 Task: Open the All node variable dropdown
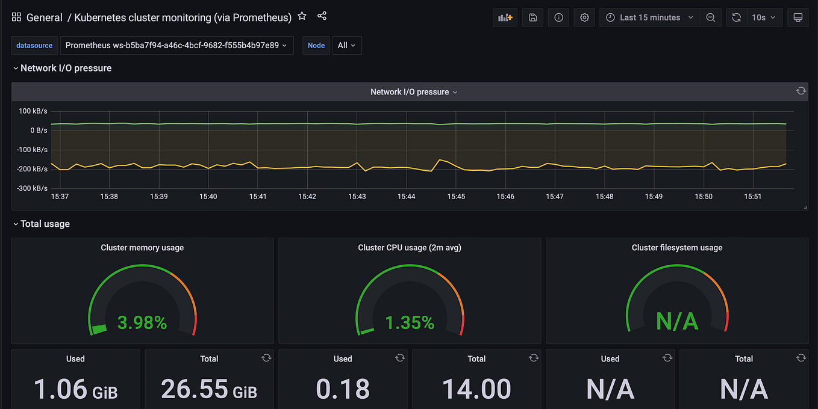coord(347,45)
